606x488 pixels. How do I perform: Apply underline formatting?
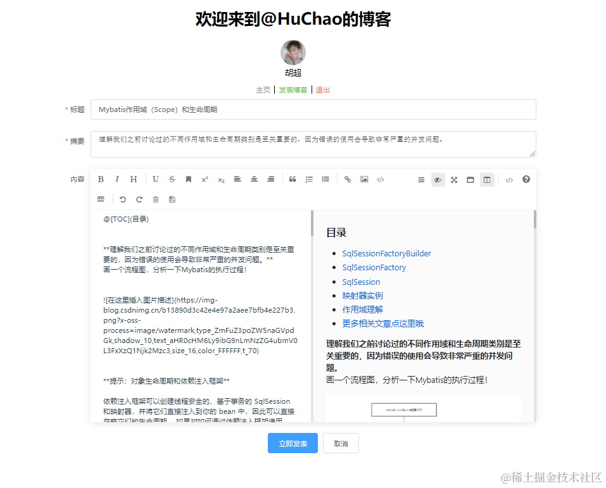point(155,179)
